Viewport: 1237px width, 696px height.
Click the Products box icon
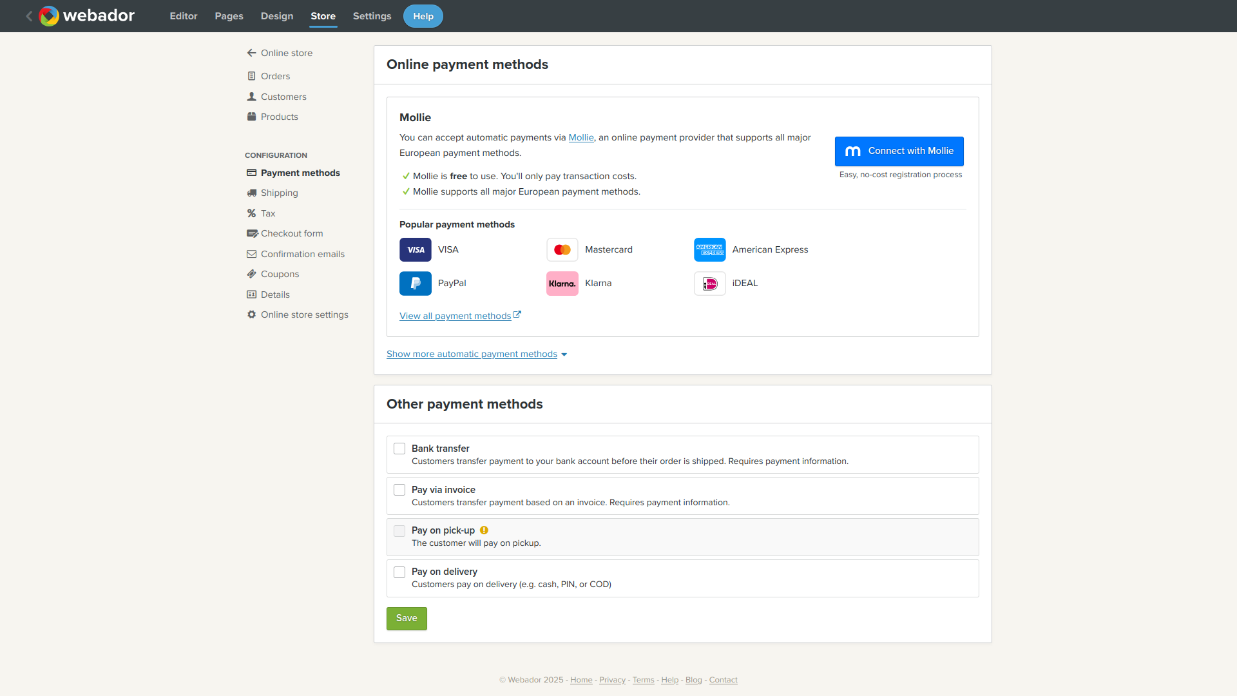[x=251, y=117]
